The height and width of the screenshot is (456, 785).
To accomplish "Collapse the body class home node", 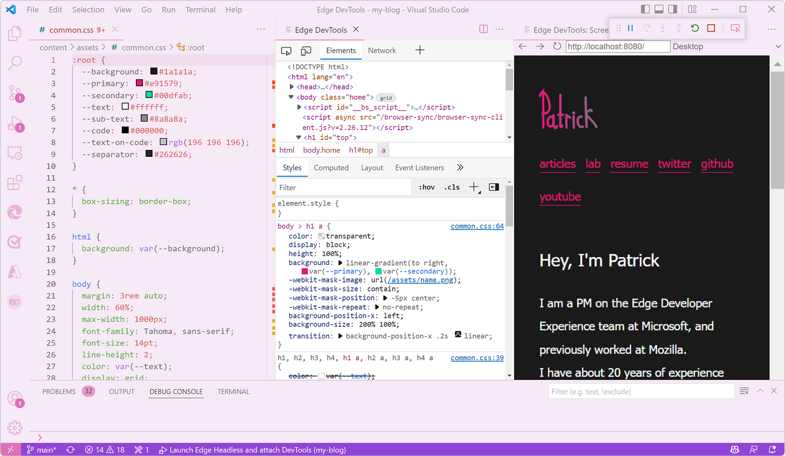I will (x=292, y=97).
